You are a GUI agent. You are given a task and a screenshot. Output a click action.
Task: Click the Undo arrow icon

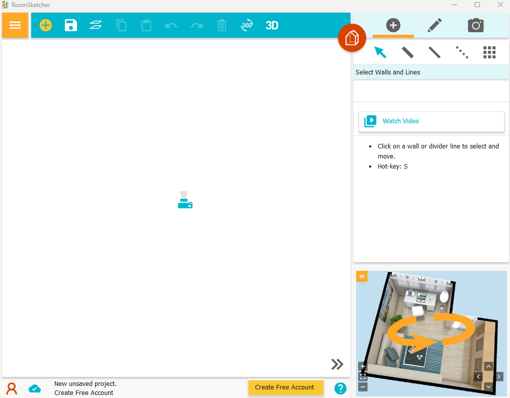171,25
